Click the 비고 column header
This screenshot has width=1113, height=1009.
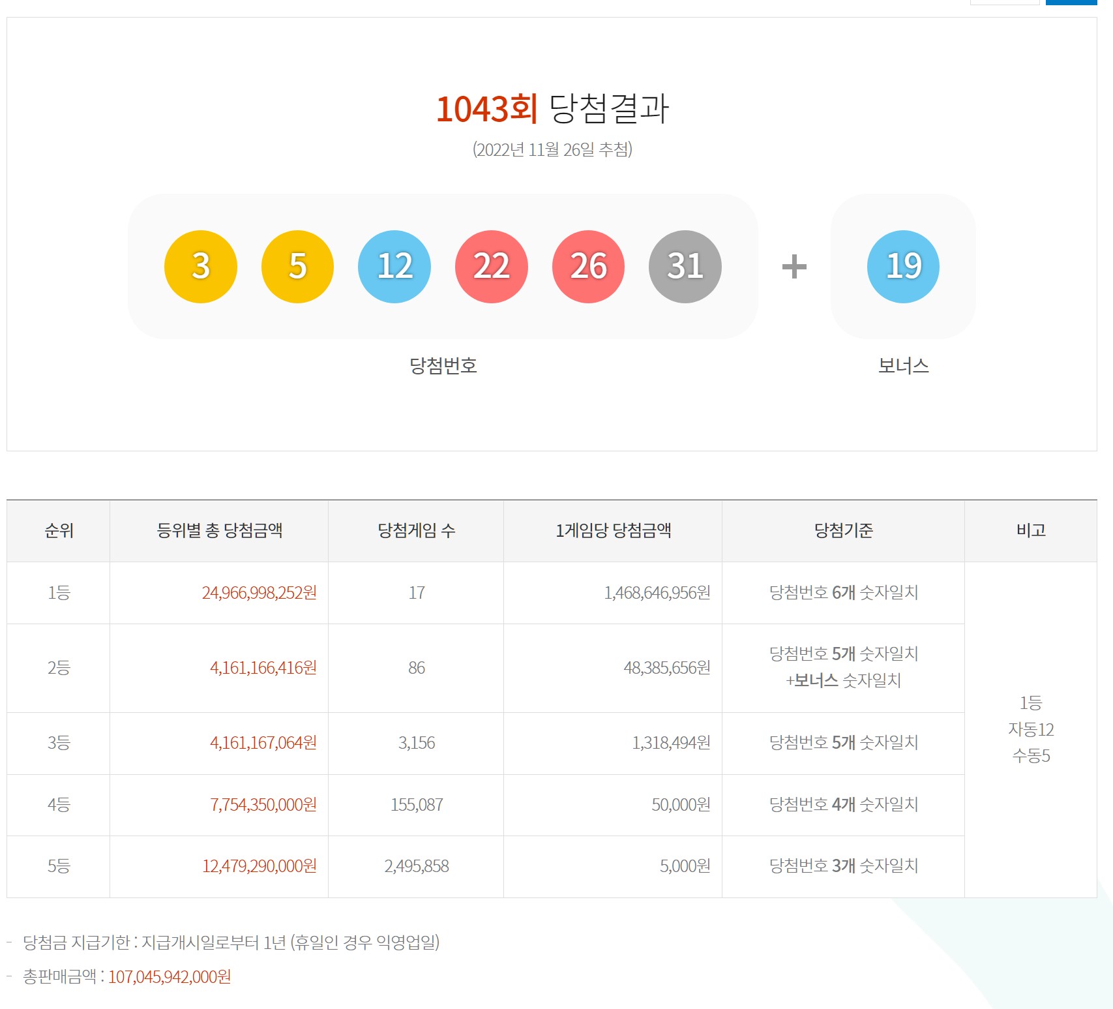tap(1031, 530)
